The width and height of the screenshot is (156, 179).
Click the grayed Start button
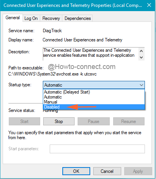[24, 122]
